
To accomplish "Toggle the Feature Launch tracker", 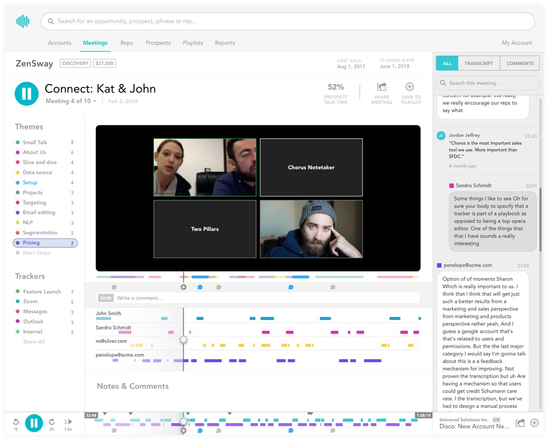I will 41,291.
